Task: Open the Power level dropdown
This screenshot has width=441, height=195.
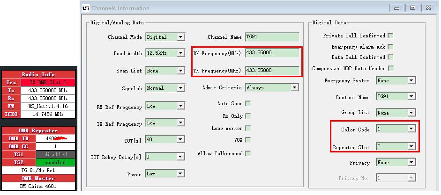Action: [180, 174]
